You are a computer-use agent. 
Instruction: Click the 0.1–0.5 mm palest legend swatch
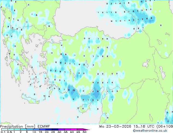(x=5, y=129)
